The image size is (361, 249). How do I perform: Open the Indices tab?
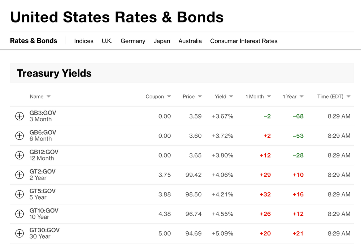tap(84, 41)
